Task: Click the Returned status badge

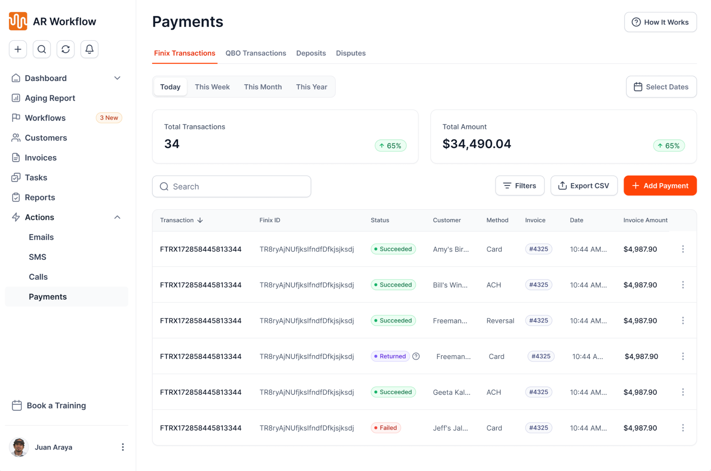Action: tap(390, 356)
